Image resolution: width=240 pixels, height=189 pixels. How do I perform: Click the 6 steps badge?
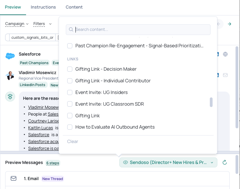click(x=53, y=163)
